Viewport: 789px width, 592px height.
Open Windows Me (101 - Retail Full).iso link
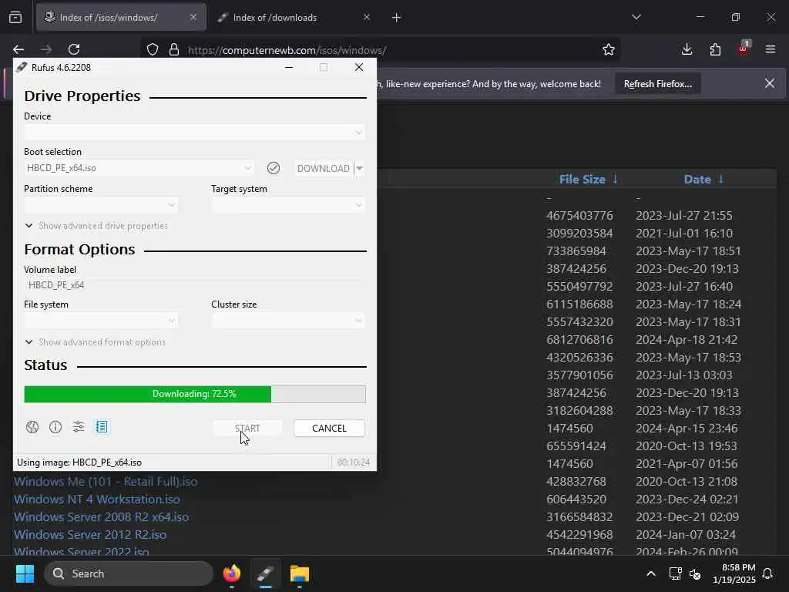[x=106, y=482]
